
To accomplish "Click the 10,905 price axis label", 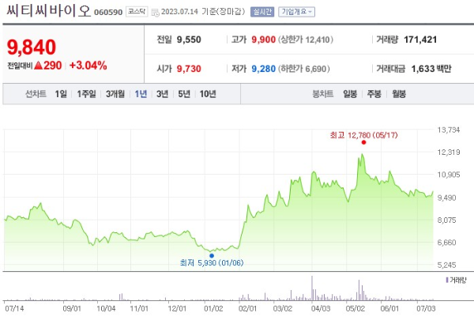I will pyautogui.click(x=449, y=175).
